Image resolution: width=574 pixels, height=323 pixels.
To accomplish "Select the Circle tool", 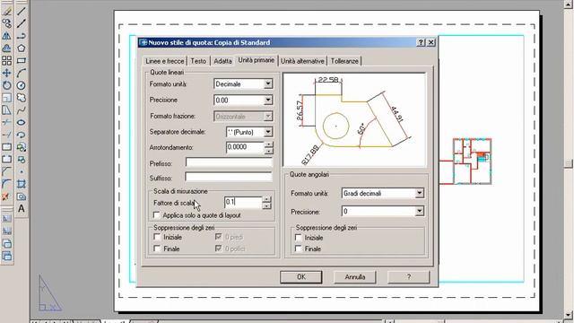I will click(x=22, y=85).
